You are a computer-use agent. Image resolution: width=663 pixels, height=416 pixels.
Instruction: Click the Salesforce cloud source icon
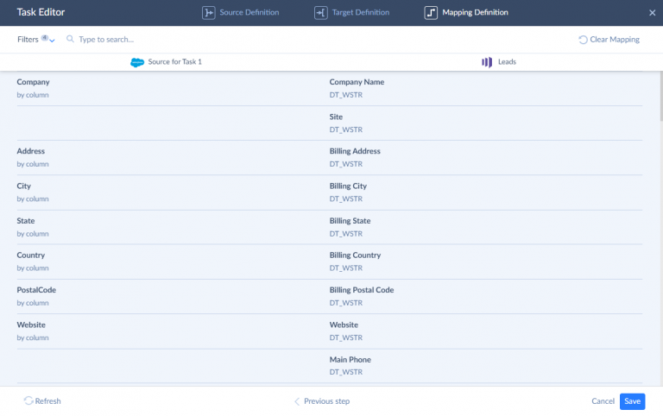click(x=136, y=62)
